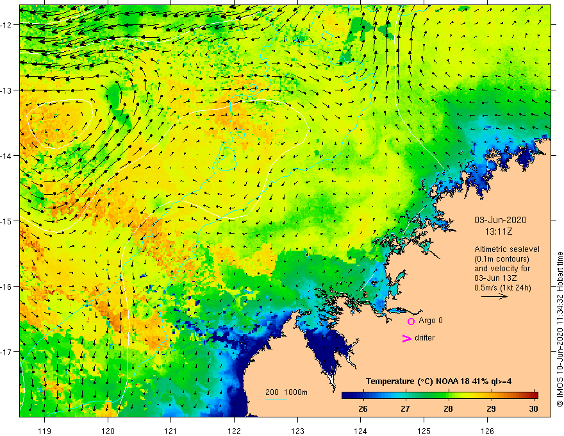Click longitude axis label 126
Screen dimensions: 564x436
click(x=487, y=431)
